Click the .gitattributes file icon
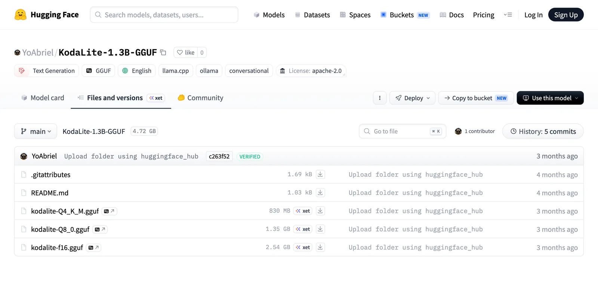 [x=24, y=175]
